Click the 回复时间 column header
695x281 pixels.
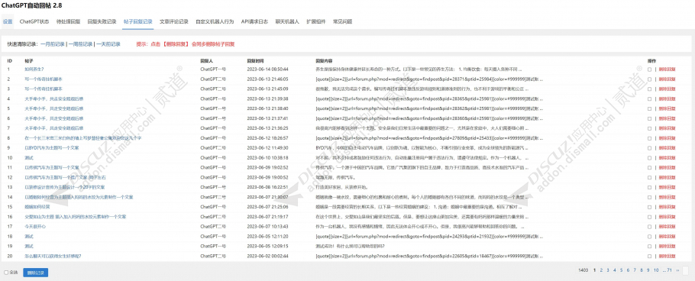[x=255, y=60]
